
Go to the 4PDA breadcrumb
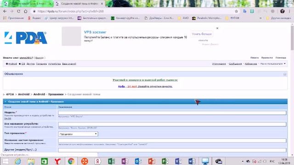click(x=10, y=94)
